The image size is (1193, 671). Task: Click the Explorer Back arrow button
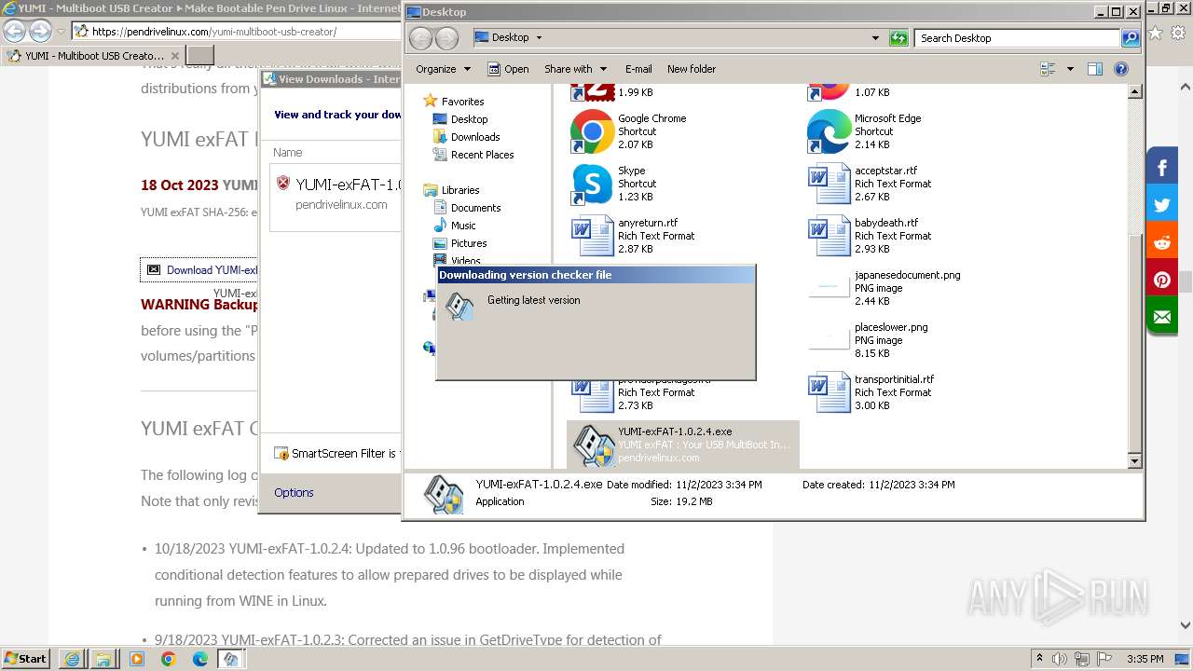[421, 38]
